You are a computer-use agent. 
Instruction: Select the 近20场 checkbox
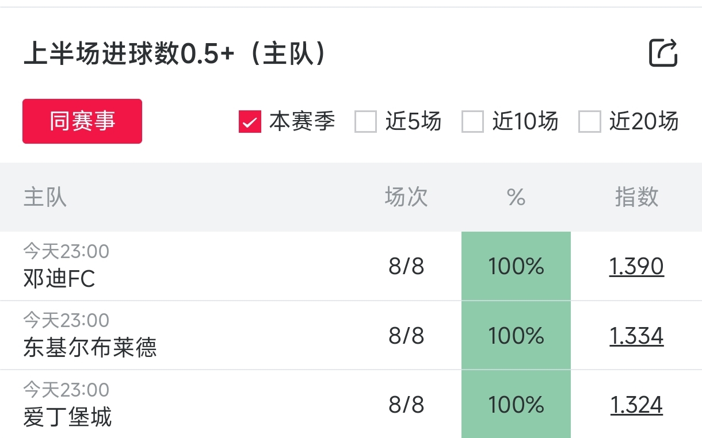[x=589, y=122]
